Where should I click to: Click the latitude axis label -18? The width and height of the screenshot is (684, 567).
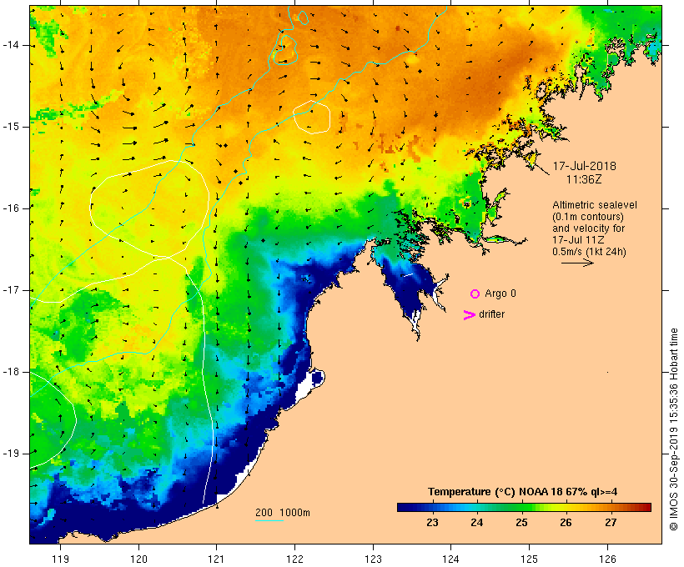coord(10,372)
